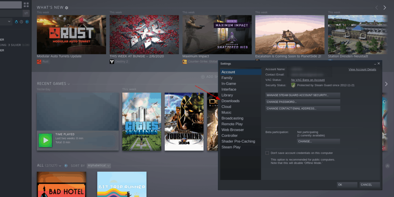The image size is (394, 197).
Task: Select the Cities Skylines game cover
Action: (142, 121)
